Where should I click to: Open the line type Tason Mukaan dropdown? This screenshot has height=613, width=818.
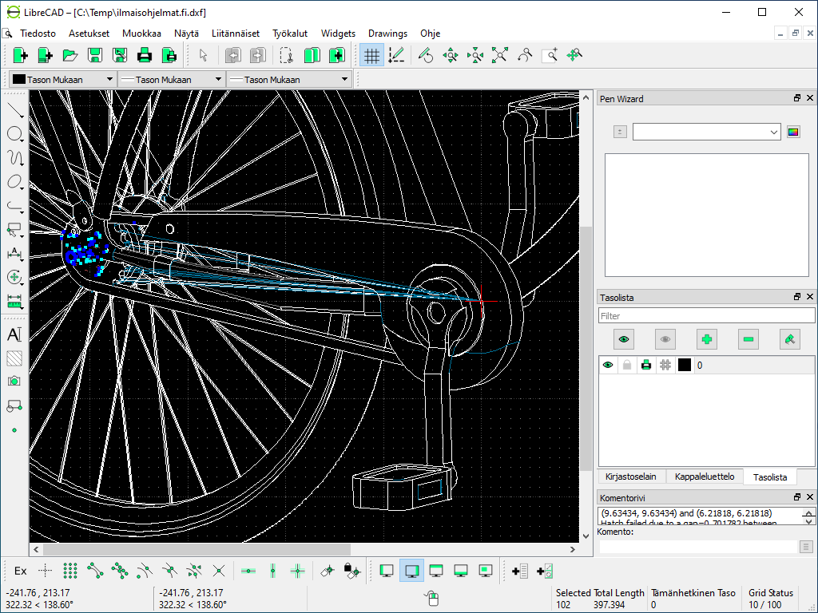(290, 79)
